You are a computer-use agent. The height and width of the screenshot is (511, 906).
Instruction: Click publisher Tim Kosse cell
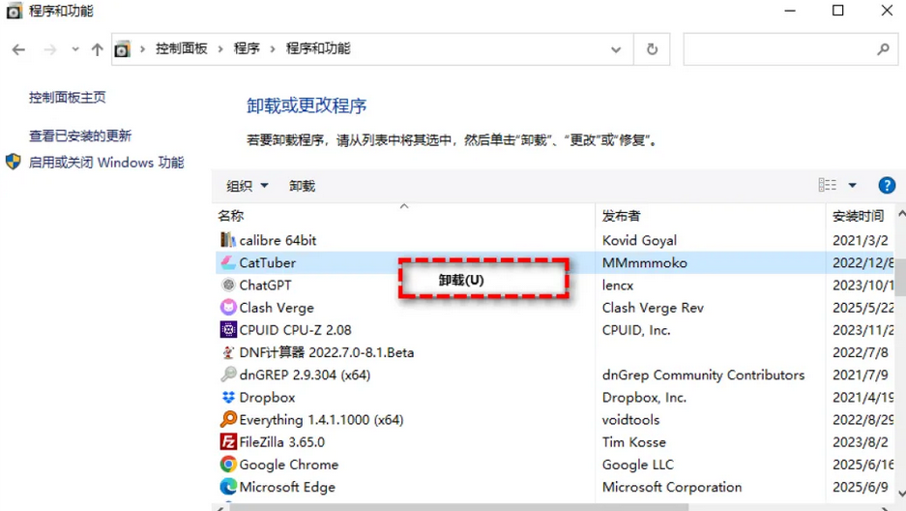pyautogui.click(x=634, y=442)
